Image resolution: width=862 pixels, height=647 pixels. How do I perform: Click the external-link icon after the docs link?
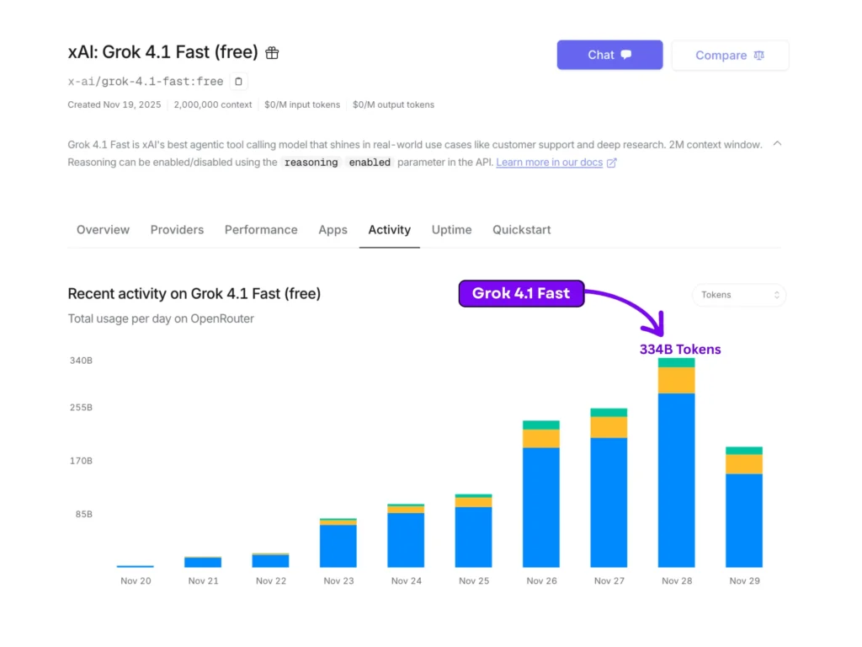pos(611,162)
